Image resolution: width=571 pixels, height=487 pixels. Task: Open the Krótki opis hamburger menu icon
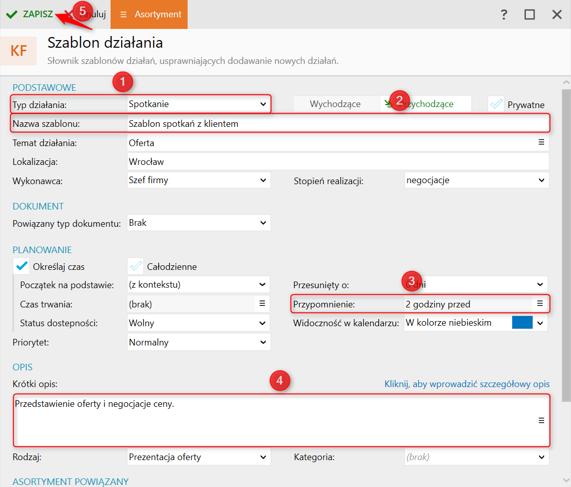[541, 421]
